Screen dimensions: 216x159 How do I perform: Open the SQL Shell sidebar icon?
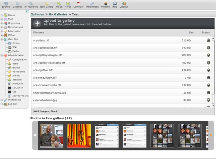[x=10, y=88]
